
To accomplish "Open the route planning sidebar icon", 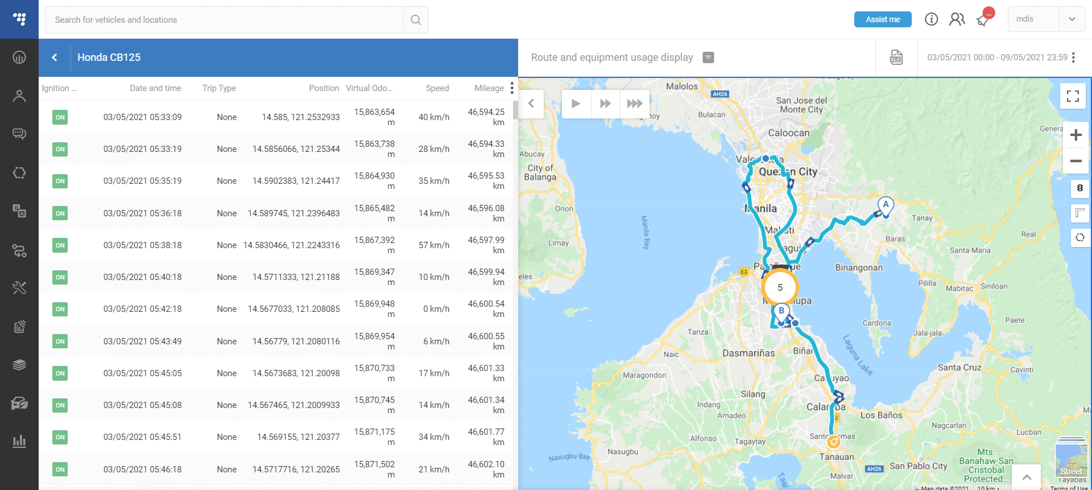I will coord(19,249).
